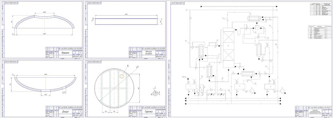Select the rightmost storage tank in the scheme
The height and width of the screenshot is (118, 333).
(x=270, y=86)
